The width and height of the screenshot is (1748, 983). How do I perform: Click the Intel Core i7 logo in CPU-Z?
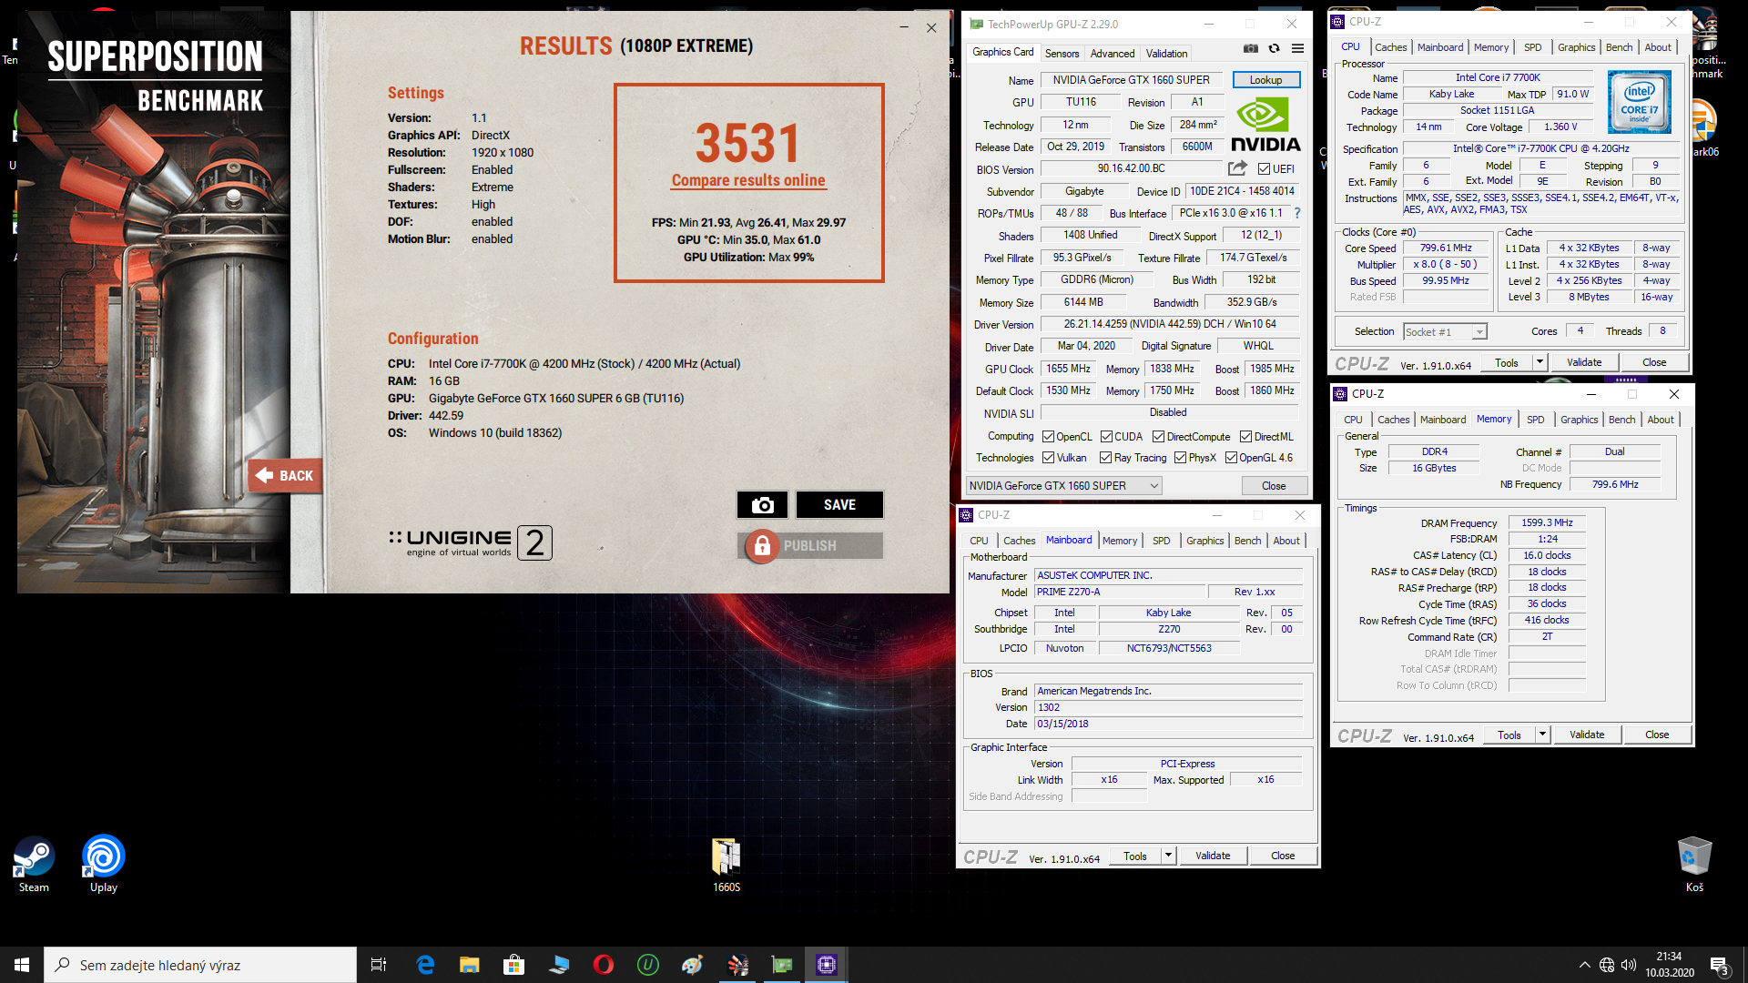coord(1639,102)
